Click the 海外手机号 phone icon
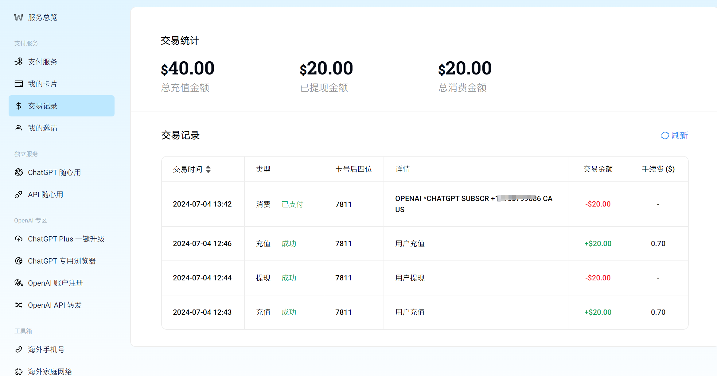 pos(19,349)
